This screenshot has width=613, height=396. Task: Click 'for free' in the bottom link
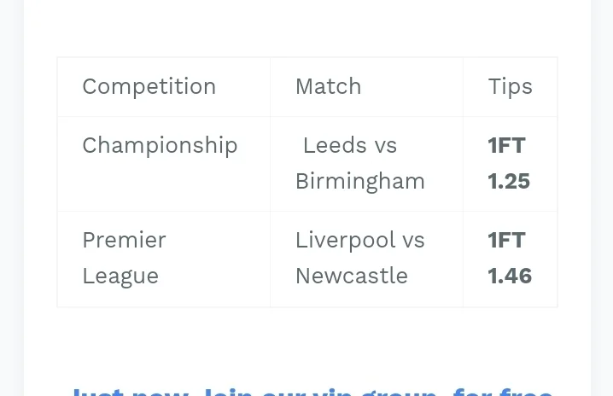pyautogui.click(x=503, y=392)
